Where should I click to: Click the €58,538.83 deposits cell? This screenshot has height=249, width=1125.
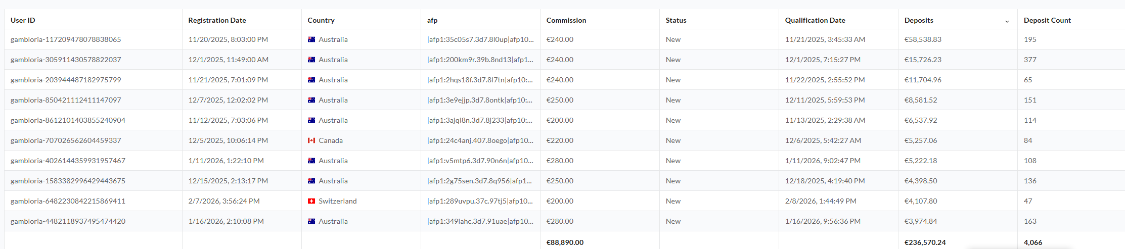(x=923, y=39)
